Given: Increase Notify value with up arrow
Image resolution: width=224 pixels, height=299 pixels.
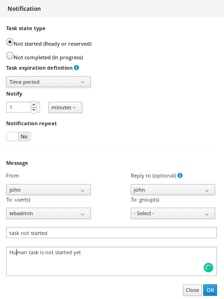Looking at the screenshot, I should coord(34,105).
